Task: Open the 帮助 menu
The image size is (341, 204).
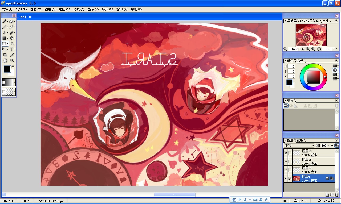Action: pyautogui.click(x=136, y=9)
